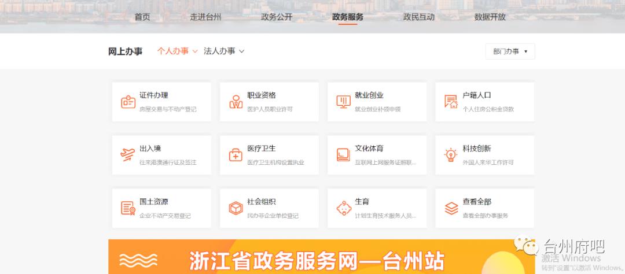Click the 房屋交易与不动产登记 subtitle
This screenshot has width=625, height=274.
[x=168, y=109]
